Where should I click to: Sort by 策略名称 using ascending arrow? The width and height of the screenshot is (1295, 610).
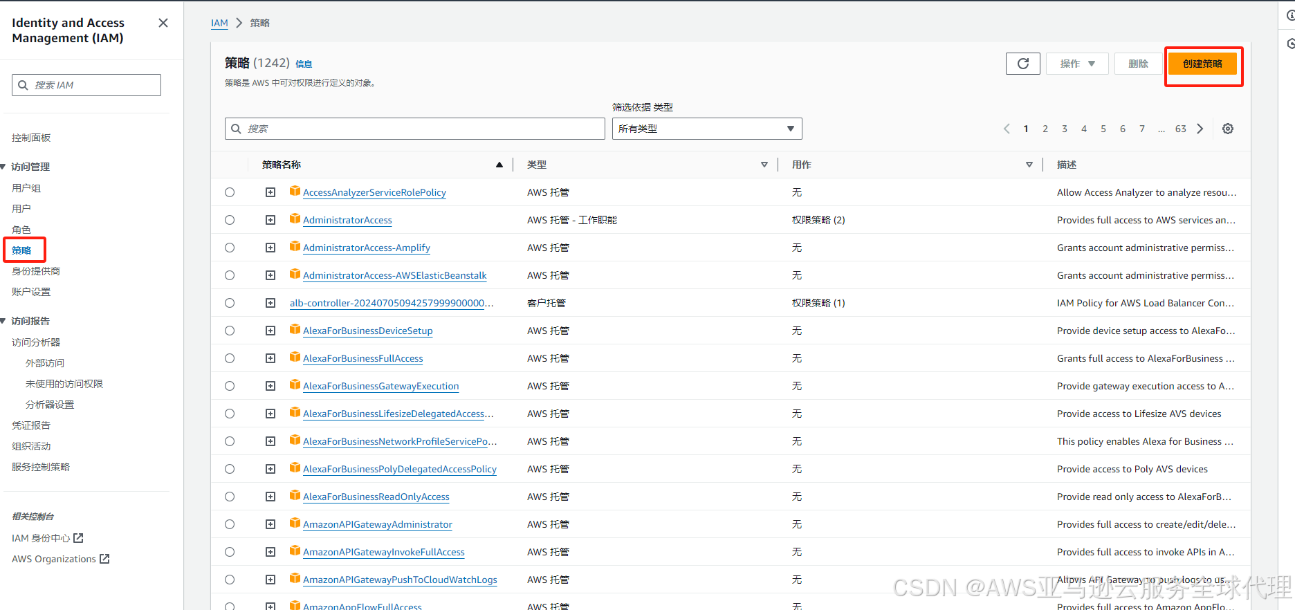click(x=499, y=165)
